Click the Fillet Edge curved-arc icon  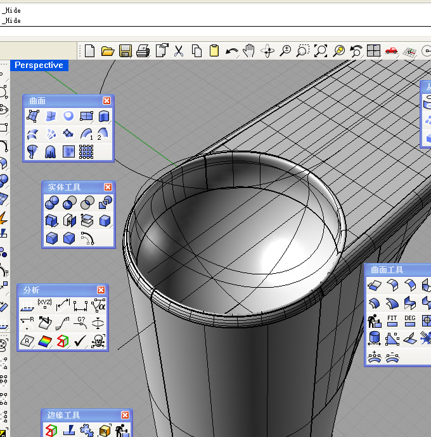coord(87,238)
